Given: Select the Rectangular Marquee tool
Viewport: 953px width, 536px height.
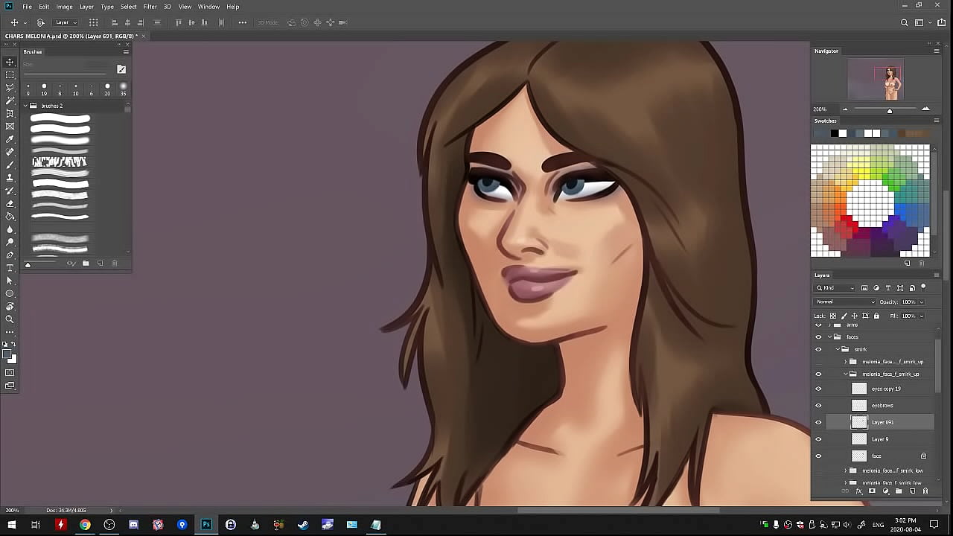Looking at the screenshot, I should tap(10, 75).
